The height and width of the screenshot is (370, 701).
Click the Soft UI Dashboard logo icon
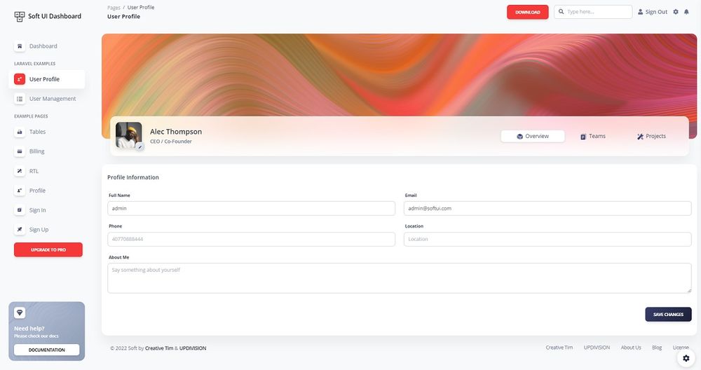coord(19,16)
